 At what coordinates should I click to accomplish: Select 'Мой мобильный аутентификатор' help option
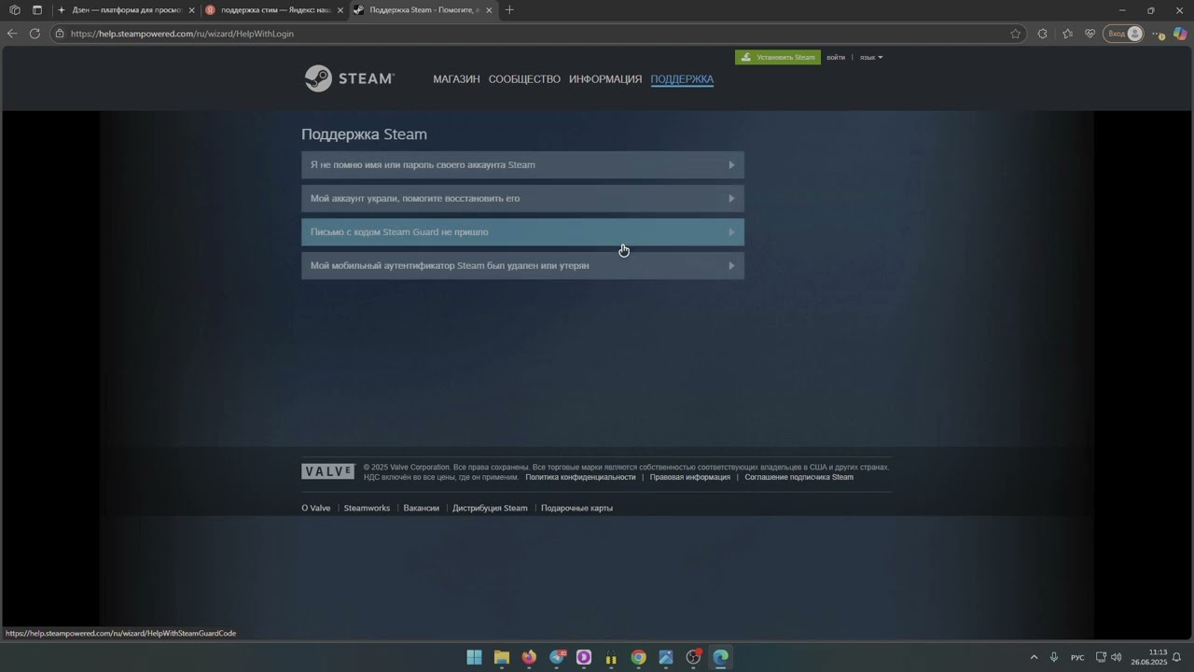[522, 266]
